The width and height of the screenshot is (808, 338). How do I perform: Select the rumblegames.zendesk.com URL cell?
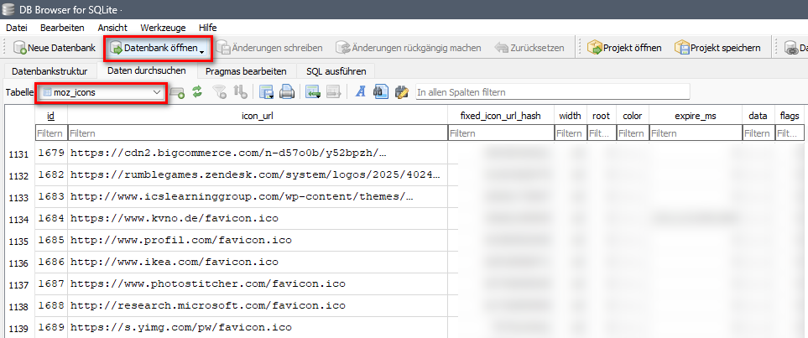pyautogui.click(x=258, y=174)
